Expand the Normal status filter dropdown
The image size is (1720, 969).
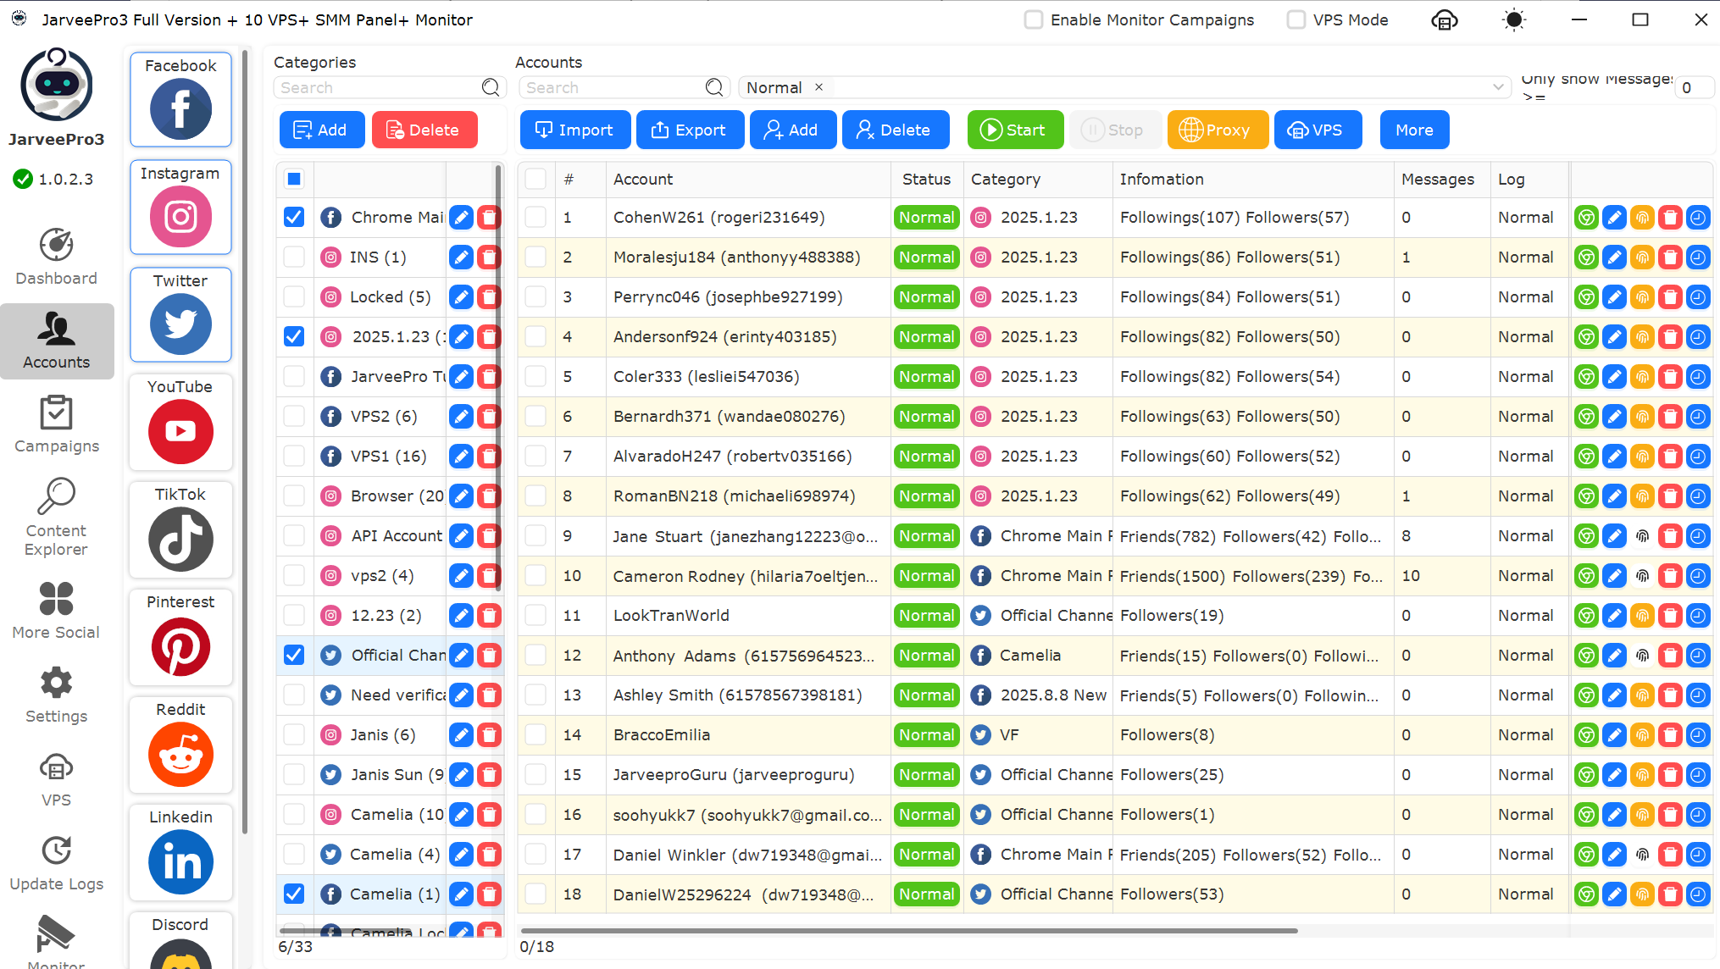(x=1497, y=87)
